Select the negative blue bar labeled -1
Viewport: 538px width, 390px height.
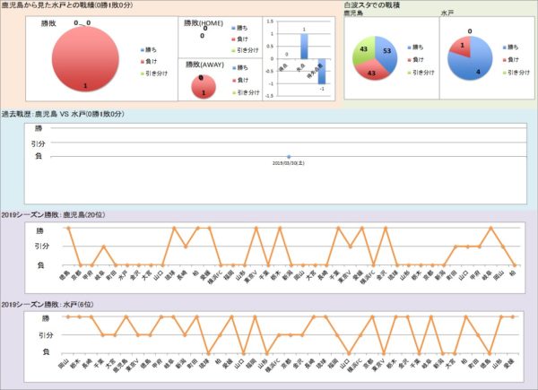coord(322,72)
